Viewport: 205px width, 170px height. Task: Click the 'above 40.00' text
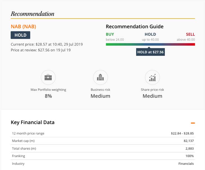(x=186, y=40)
